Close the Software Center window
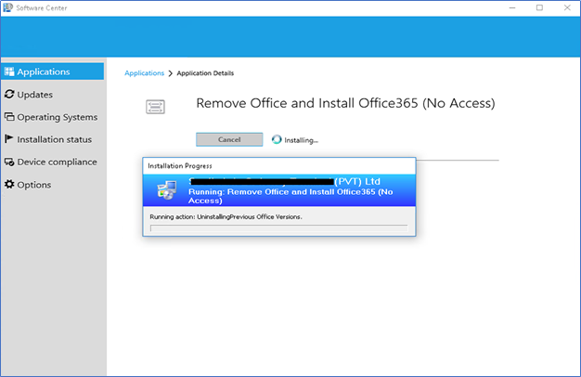Image resolution: width=581 pixels, height=377 pixels. coord(567,7)
